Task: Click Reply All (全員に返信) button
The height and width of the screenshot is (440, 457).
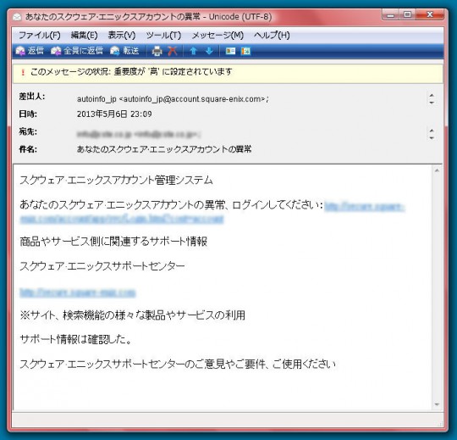Action: coord(77,51)
